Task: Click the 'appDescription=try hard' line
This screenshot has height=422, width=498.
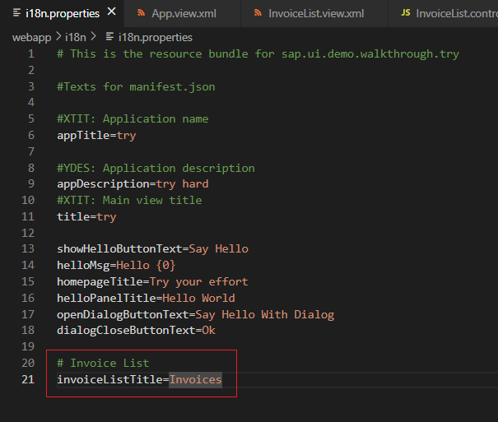Action: [133, 184]
